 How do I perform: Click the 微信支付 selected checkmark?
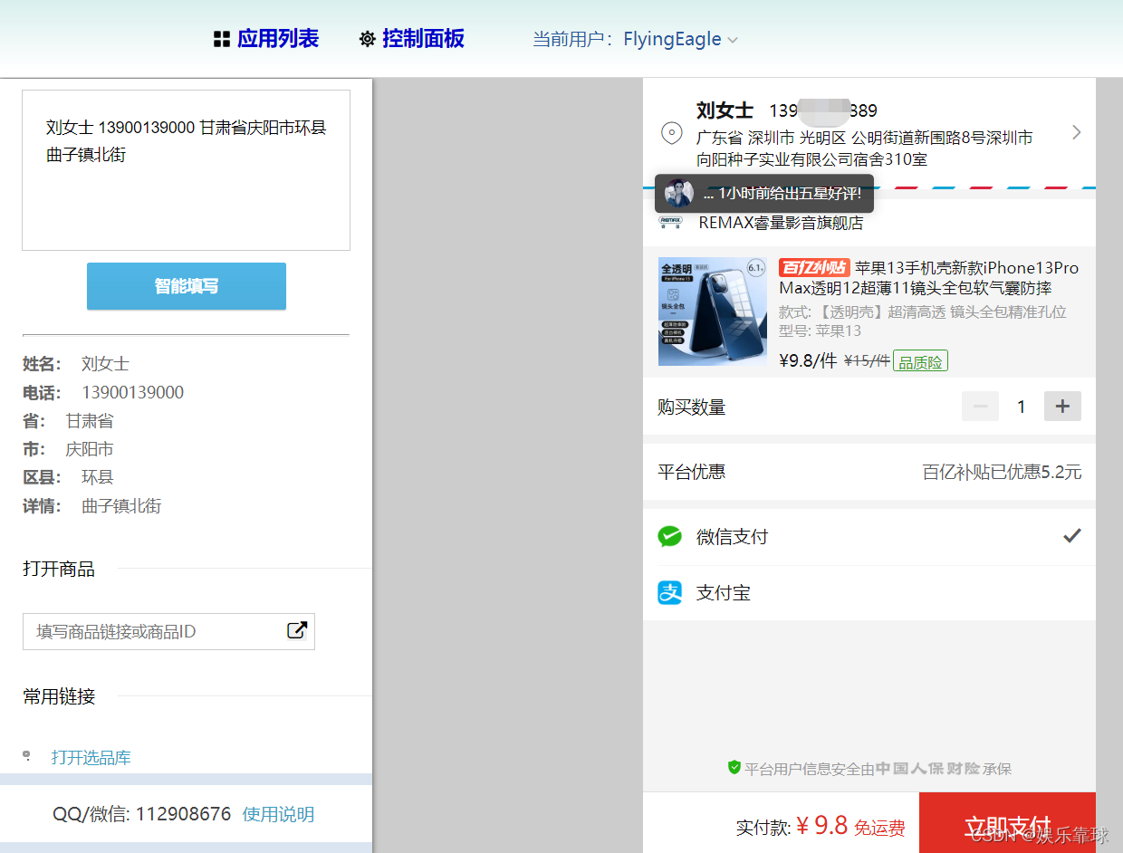click(1072, 536)
